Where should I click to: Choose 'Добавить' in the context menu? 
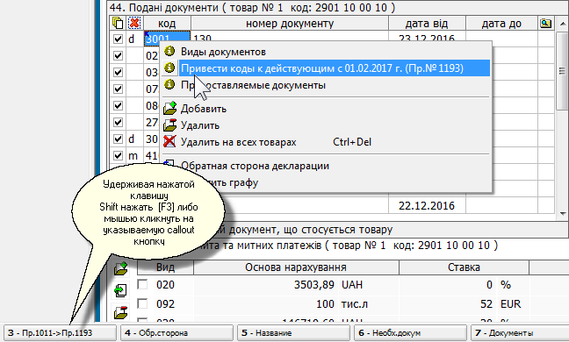click(203, 109)
